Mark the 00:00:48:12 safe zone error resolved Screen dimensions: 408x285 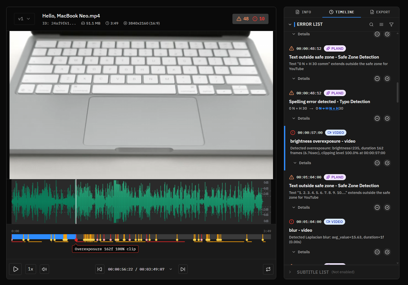[x=387, y=79]
